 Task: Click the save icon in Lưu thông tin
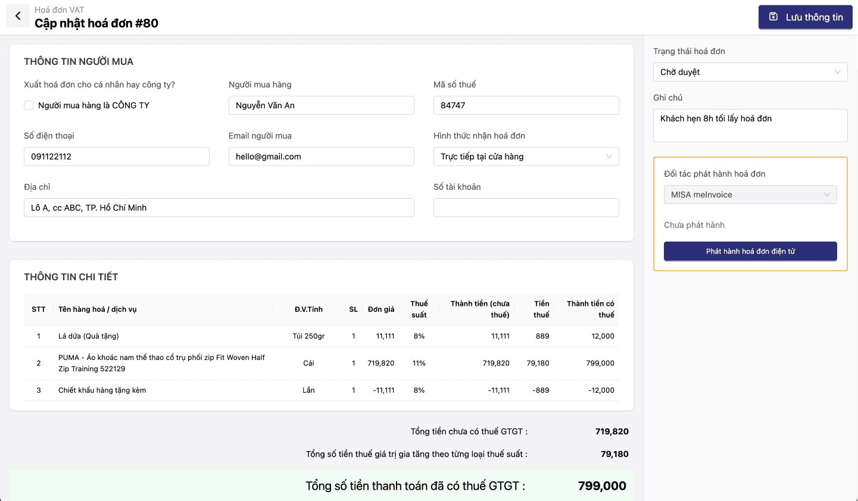(773, 17)
